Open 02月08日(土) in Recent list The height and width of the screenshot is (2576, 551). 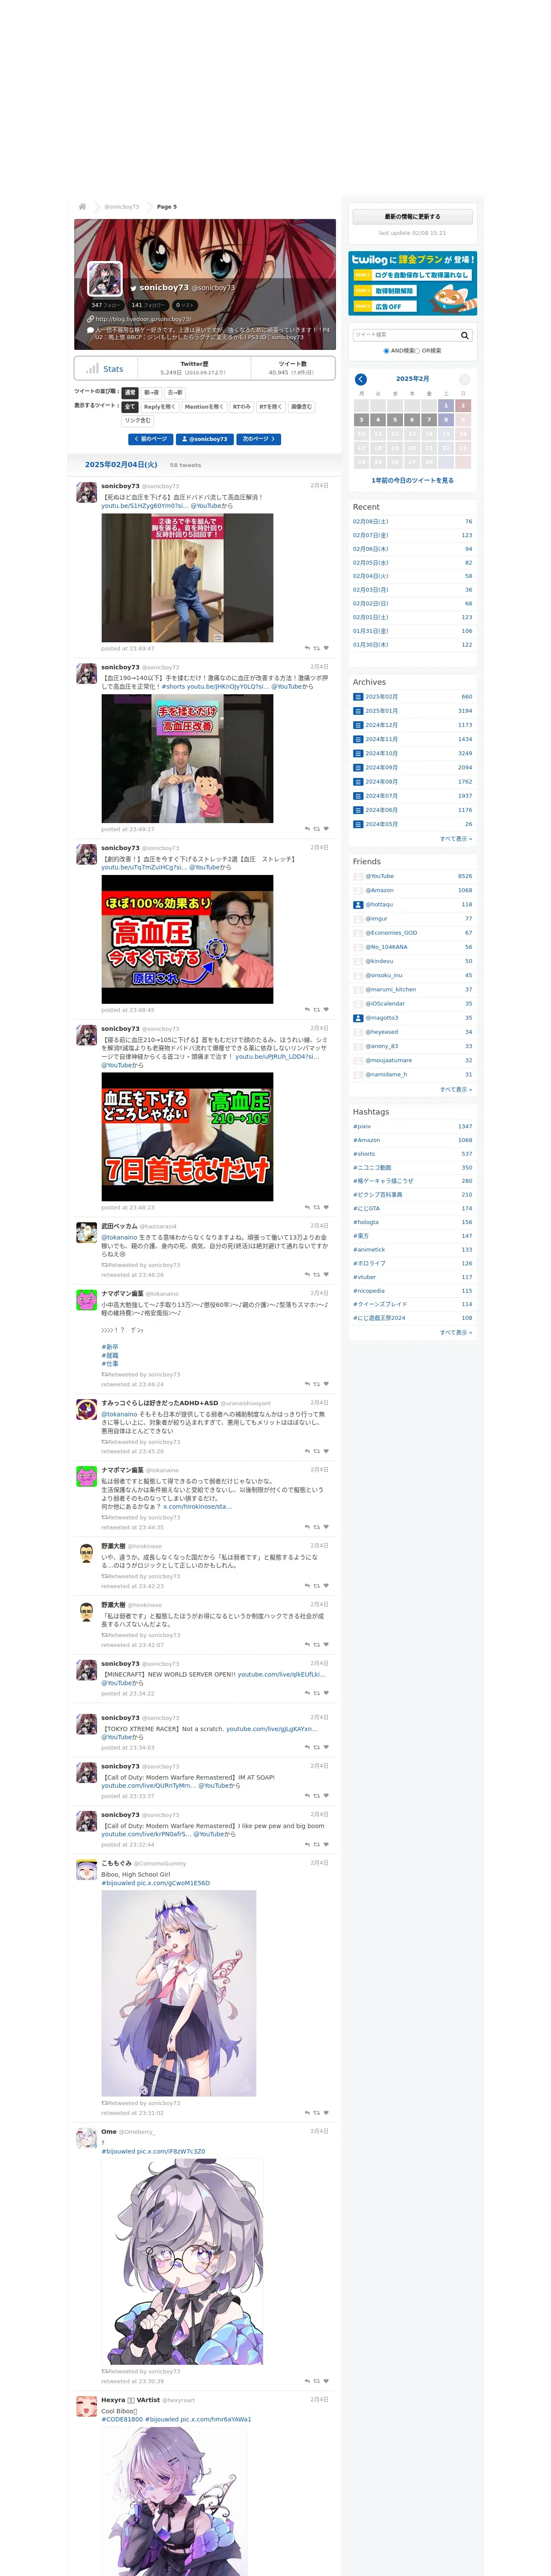[371, 521]
